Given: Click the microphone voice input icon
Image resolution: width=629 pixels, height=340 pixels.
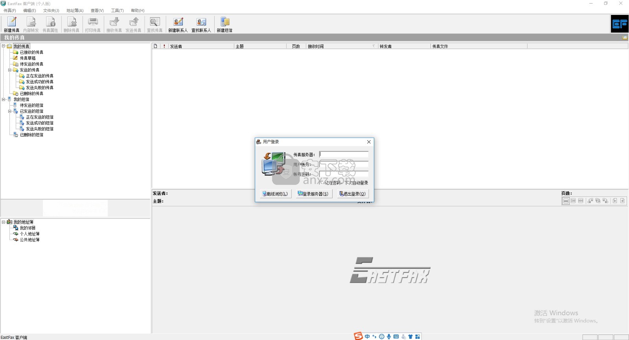Looking at the screenshot, I should (x=389, y=336).
